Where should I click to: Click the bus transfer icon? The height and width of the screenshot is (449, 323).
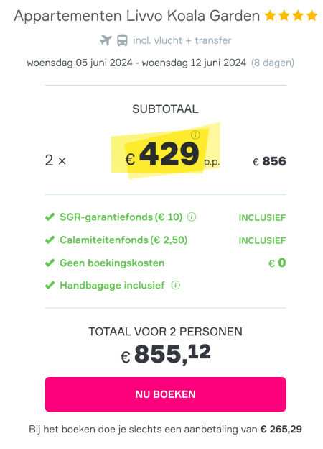(x=122, y=40)
